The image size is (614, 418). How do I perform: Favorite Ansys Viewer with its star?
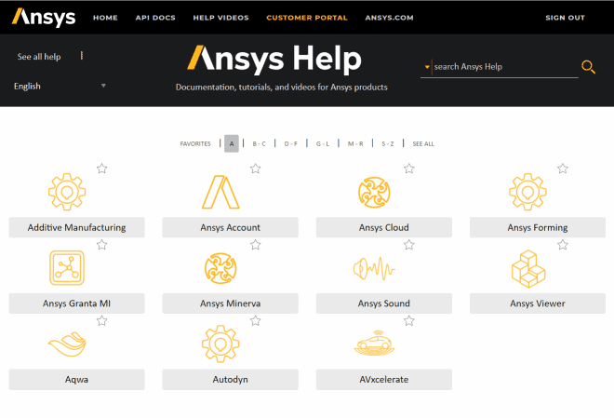pos(563,245)
